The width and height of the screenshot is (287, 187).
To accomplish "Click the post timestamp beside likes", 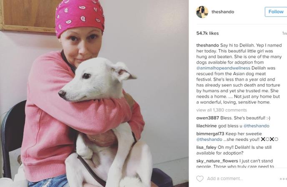I will click(x=284, y=33).
